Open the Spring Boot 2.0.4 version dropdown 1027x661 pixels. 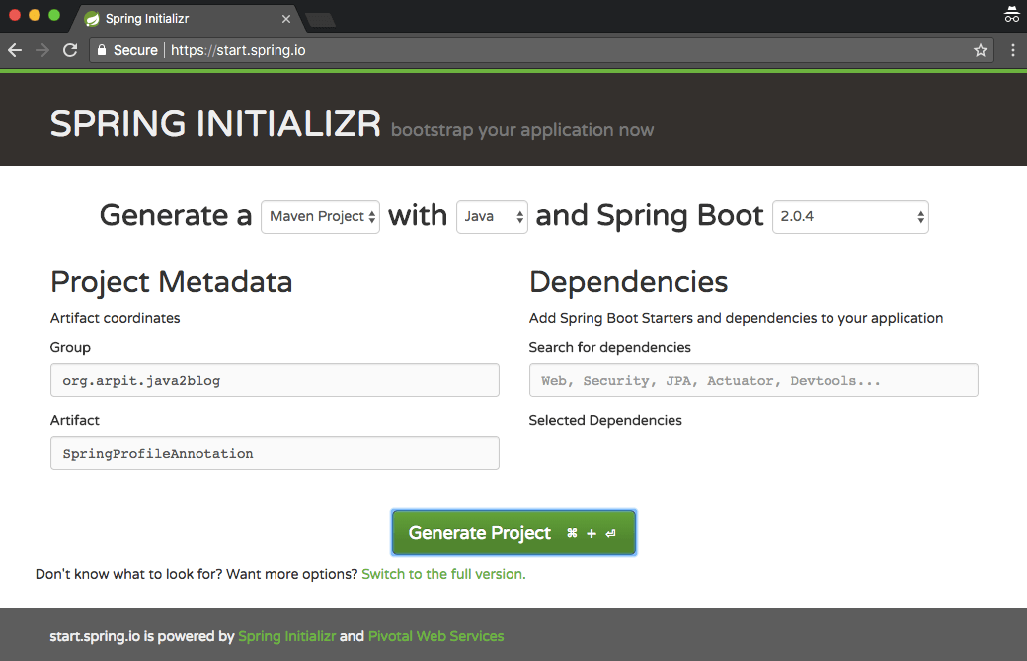click(850, 216)
